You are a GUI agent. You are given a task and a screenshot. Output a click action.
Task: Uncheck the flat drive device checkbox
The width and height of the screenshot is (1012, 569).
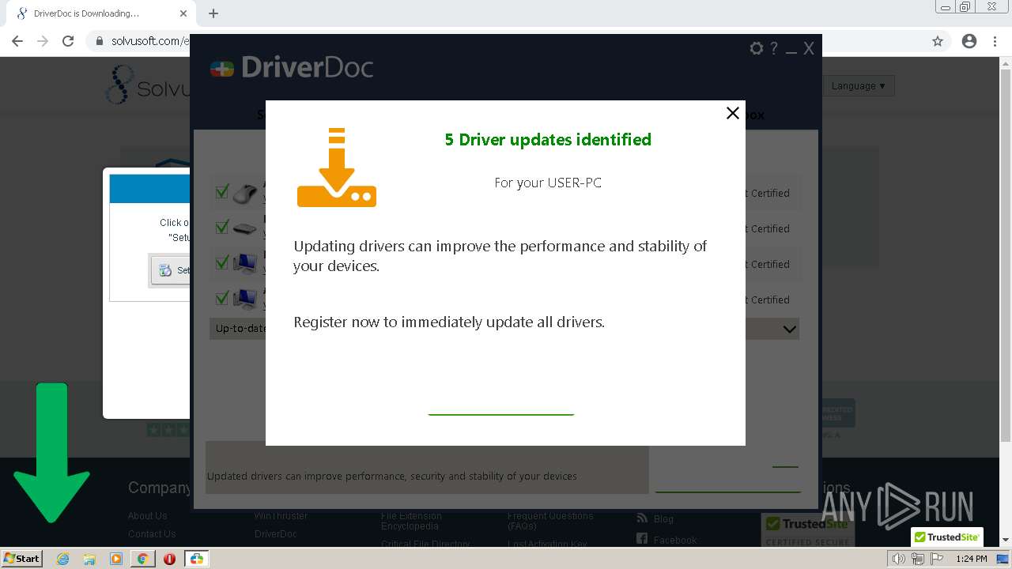click(222, 228)
